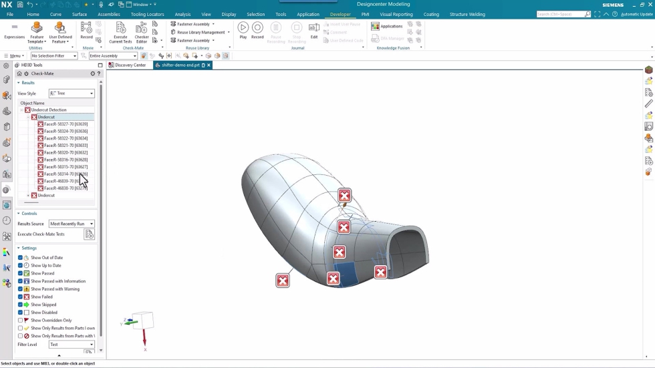Run Execute Current Tests
Image resolution: width=655 pixels, height=368 pixels.
click(x=120, y=33)
